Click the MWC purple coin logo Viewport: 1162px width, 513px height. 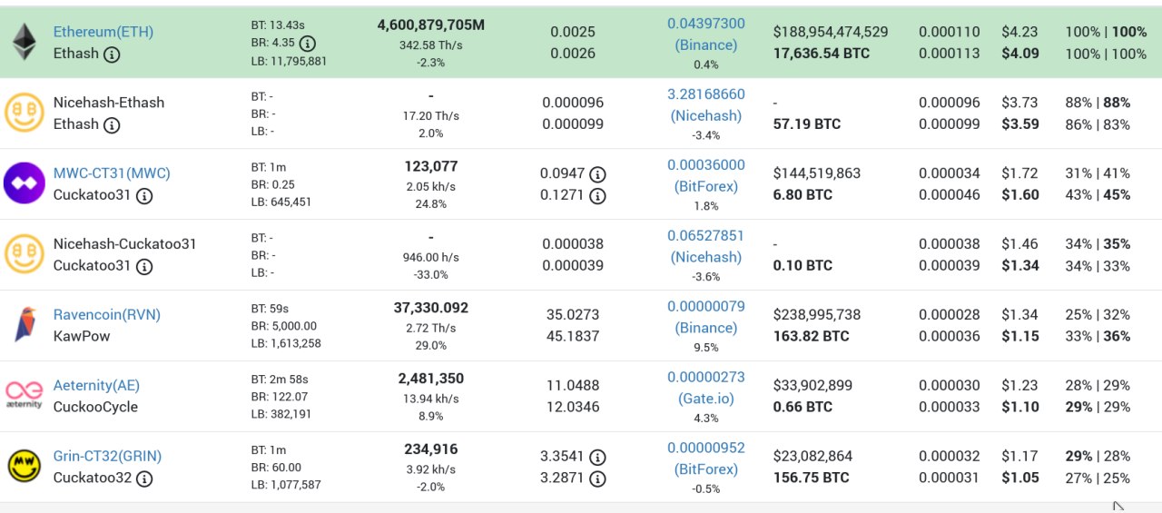(x=25, y=184)
